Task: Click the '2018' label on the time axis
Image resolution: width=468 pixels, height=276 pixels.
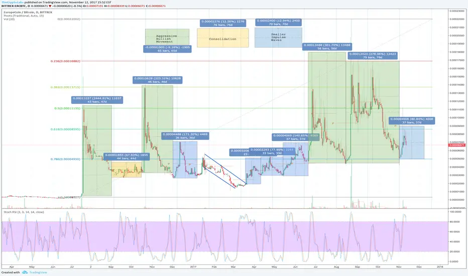Action: point(440,267)
